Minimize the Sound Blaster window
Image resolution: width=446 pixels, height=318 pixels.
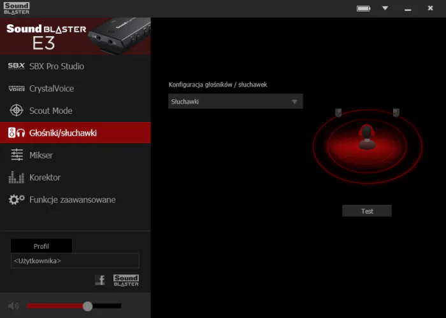(x=408, y=10)
